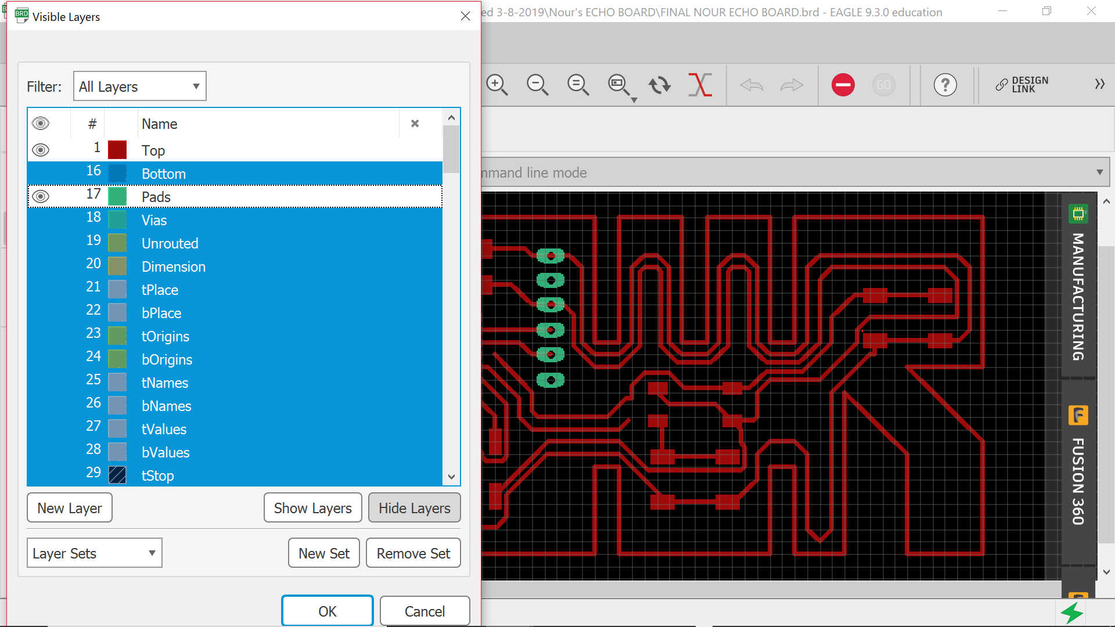Click the zoom in magnifier icon
The image size is (1115, 627).
click(497, 85)
